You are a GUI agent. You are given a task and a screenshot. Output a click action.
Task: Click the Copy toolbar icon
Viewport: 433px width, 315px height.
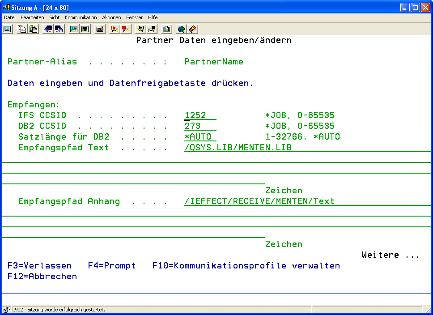(x=22, y=29)
